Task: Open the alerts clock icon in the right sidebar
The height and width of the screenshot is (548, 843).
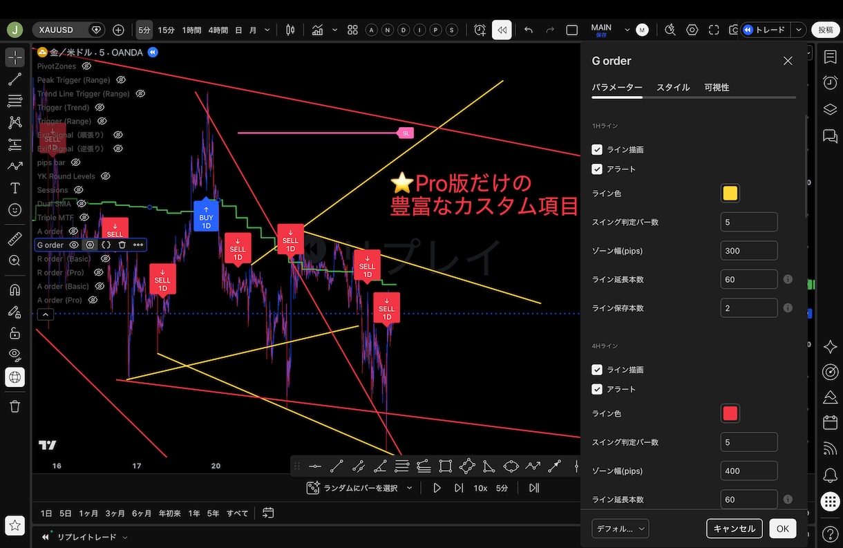Action: (830, 82)
